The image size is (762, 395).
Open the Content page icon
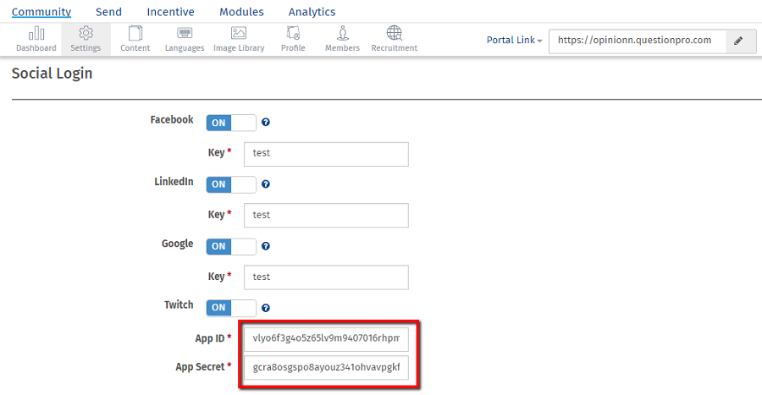[135, 33]
